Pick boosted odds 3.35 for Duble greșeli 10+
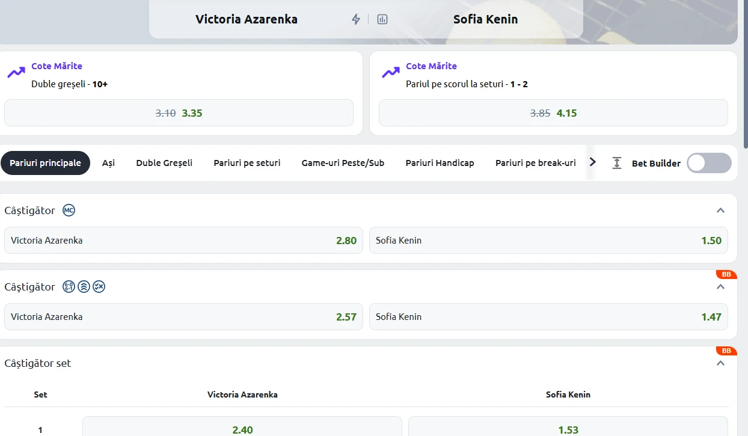The width and height of the screenshot is (748, 436). pos(179,113)
